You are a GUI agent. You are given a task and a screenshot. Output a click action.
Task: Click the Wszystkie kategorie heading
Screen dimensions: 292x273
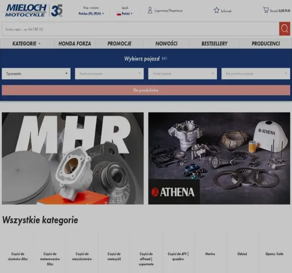point(40,220)
